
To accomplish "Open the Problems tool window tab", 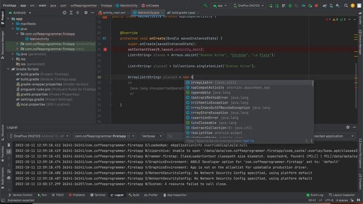I will click(77, 195).
